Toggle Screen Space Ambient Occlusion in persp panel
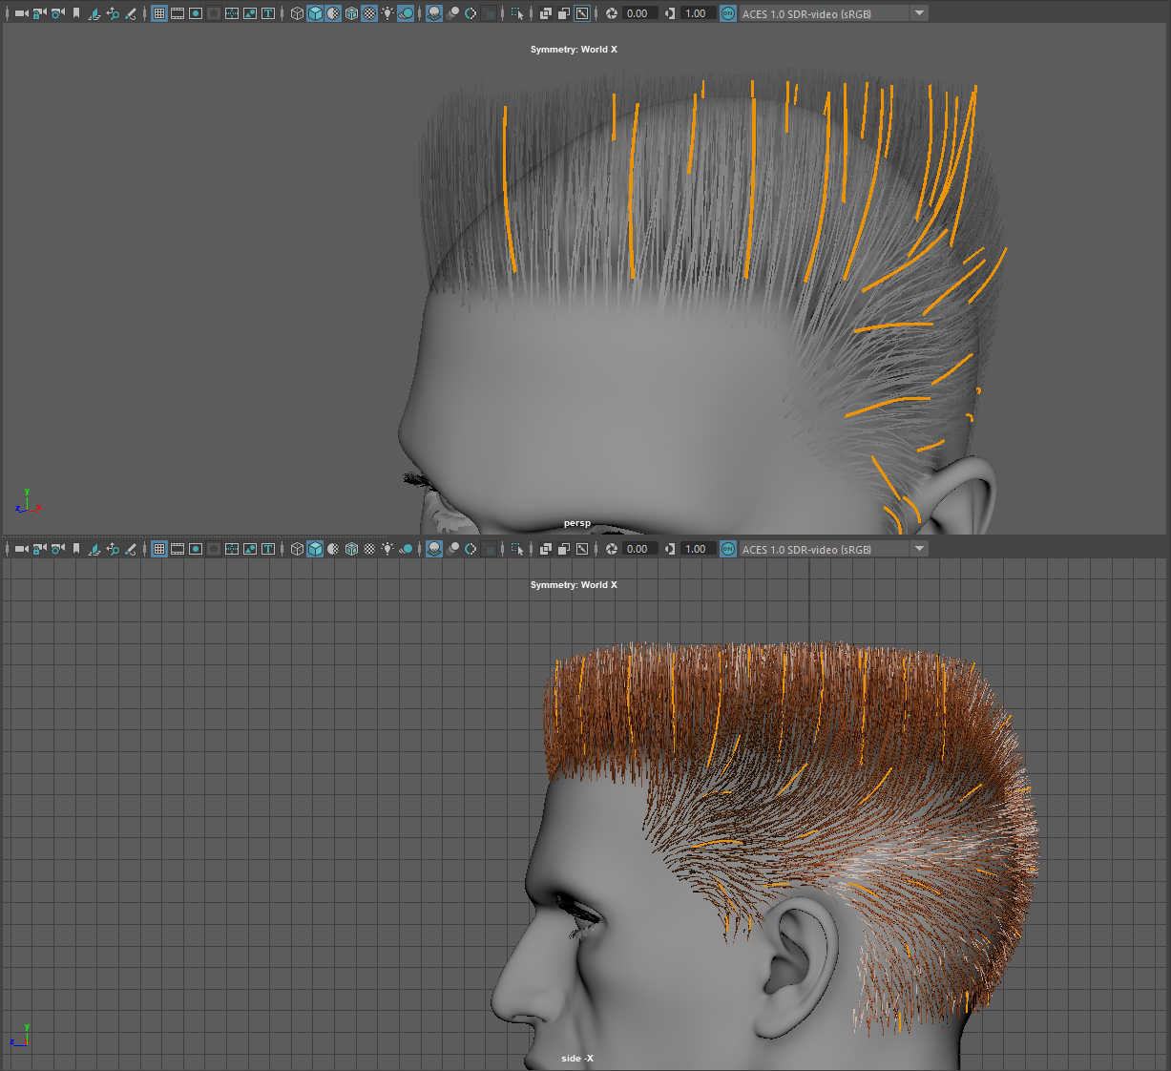The width and height of the screenshot is (1171, 1071). click(x=434, y=13)
